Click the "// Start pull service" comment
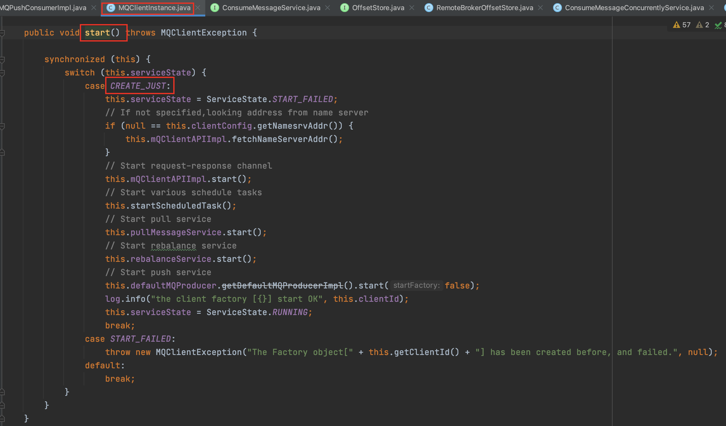 pyautogui.click(x=158, y=219)
